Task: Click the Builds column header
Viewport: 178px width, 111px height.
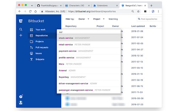Action: pyautogui.click(x=153, y=26)
